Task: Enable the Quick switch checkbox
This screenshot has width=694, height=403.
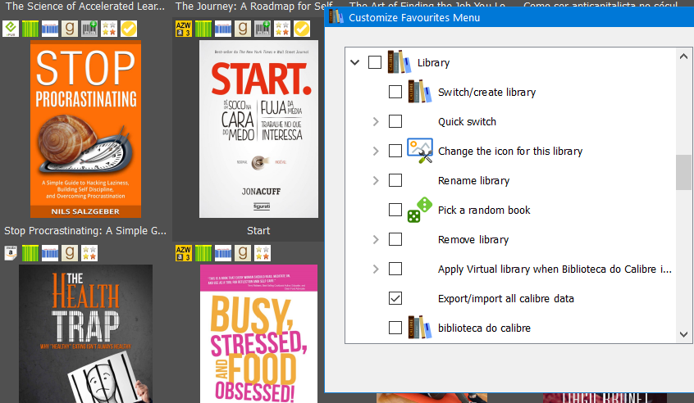Action: coord(395,121)
